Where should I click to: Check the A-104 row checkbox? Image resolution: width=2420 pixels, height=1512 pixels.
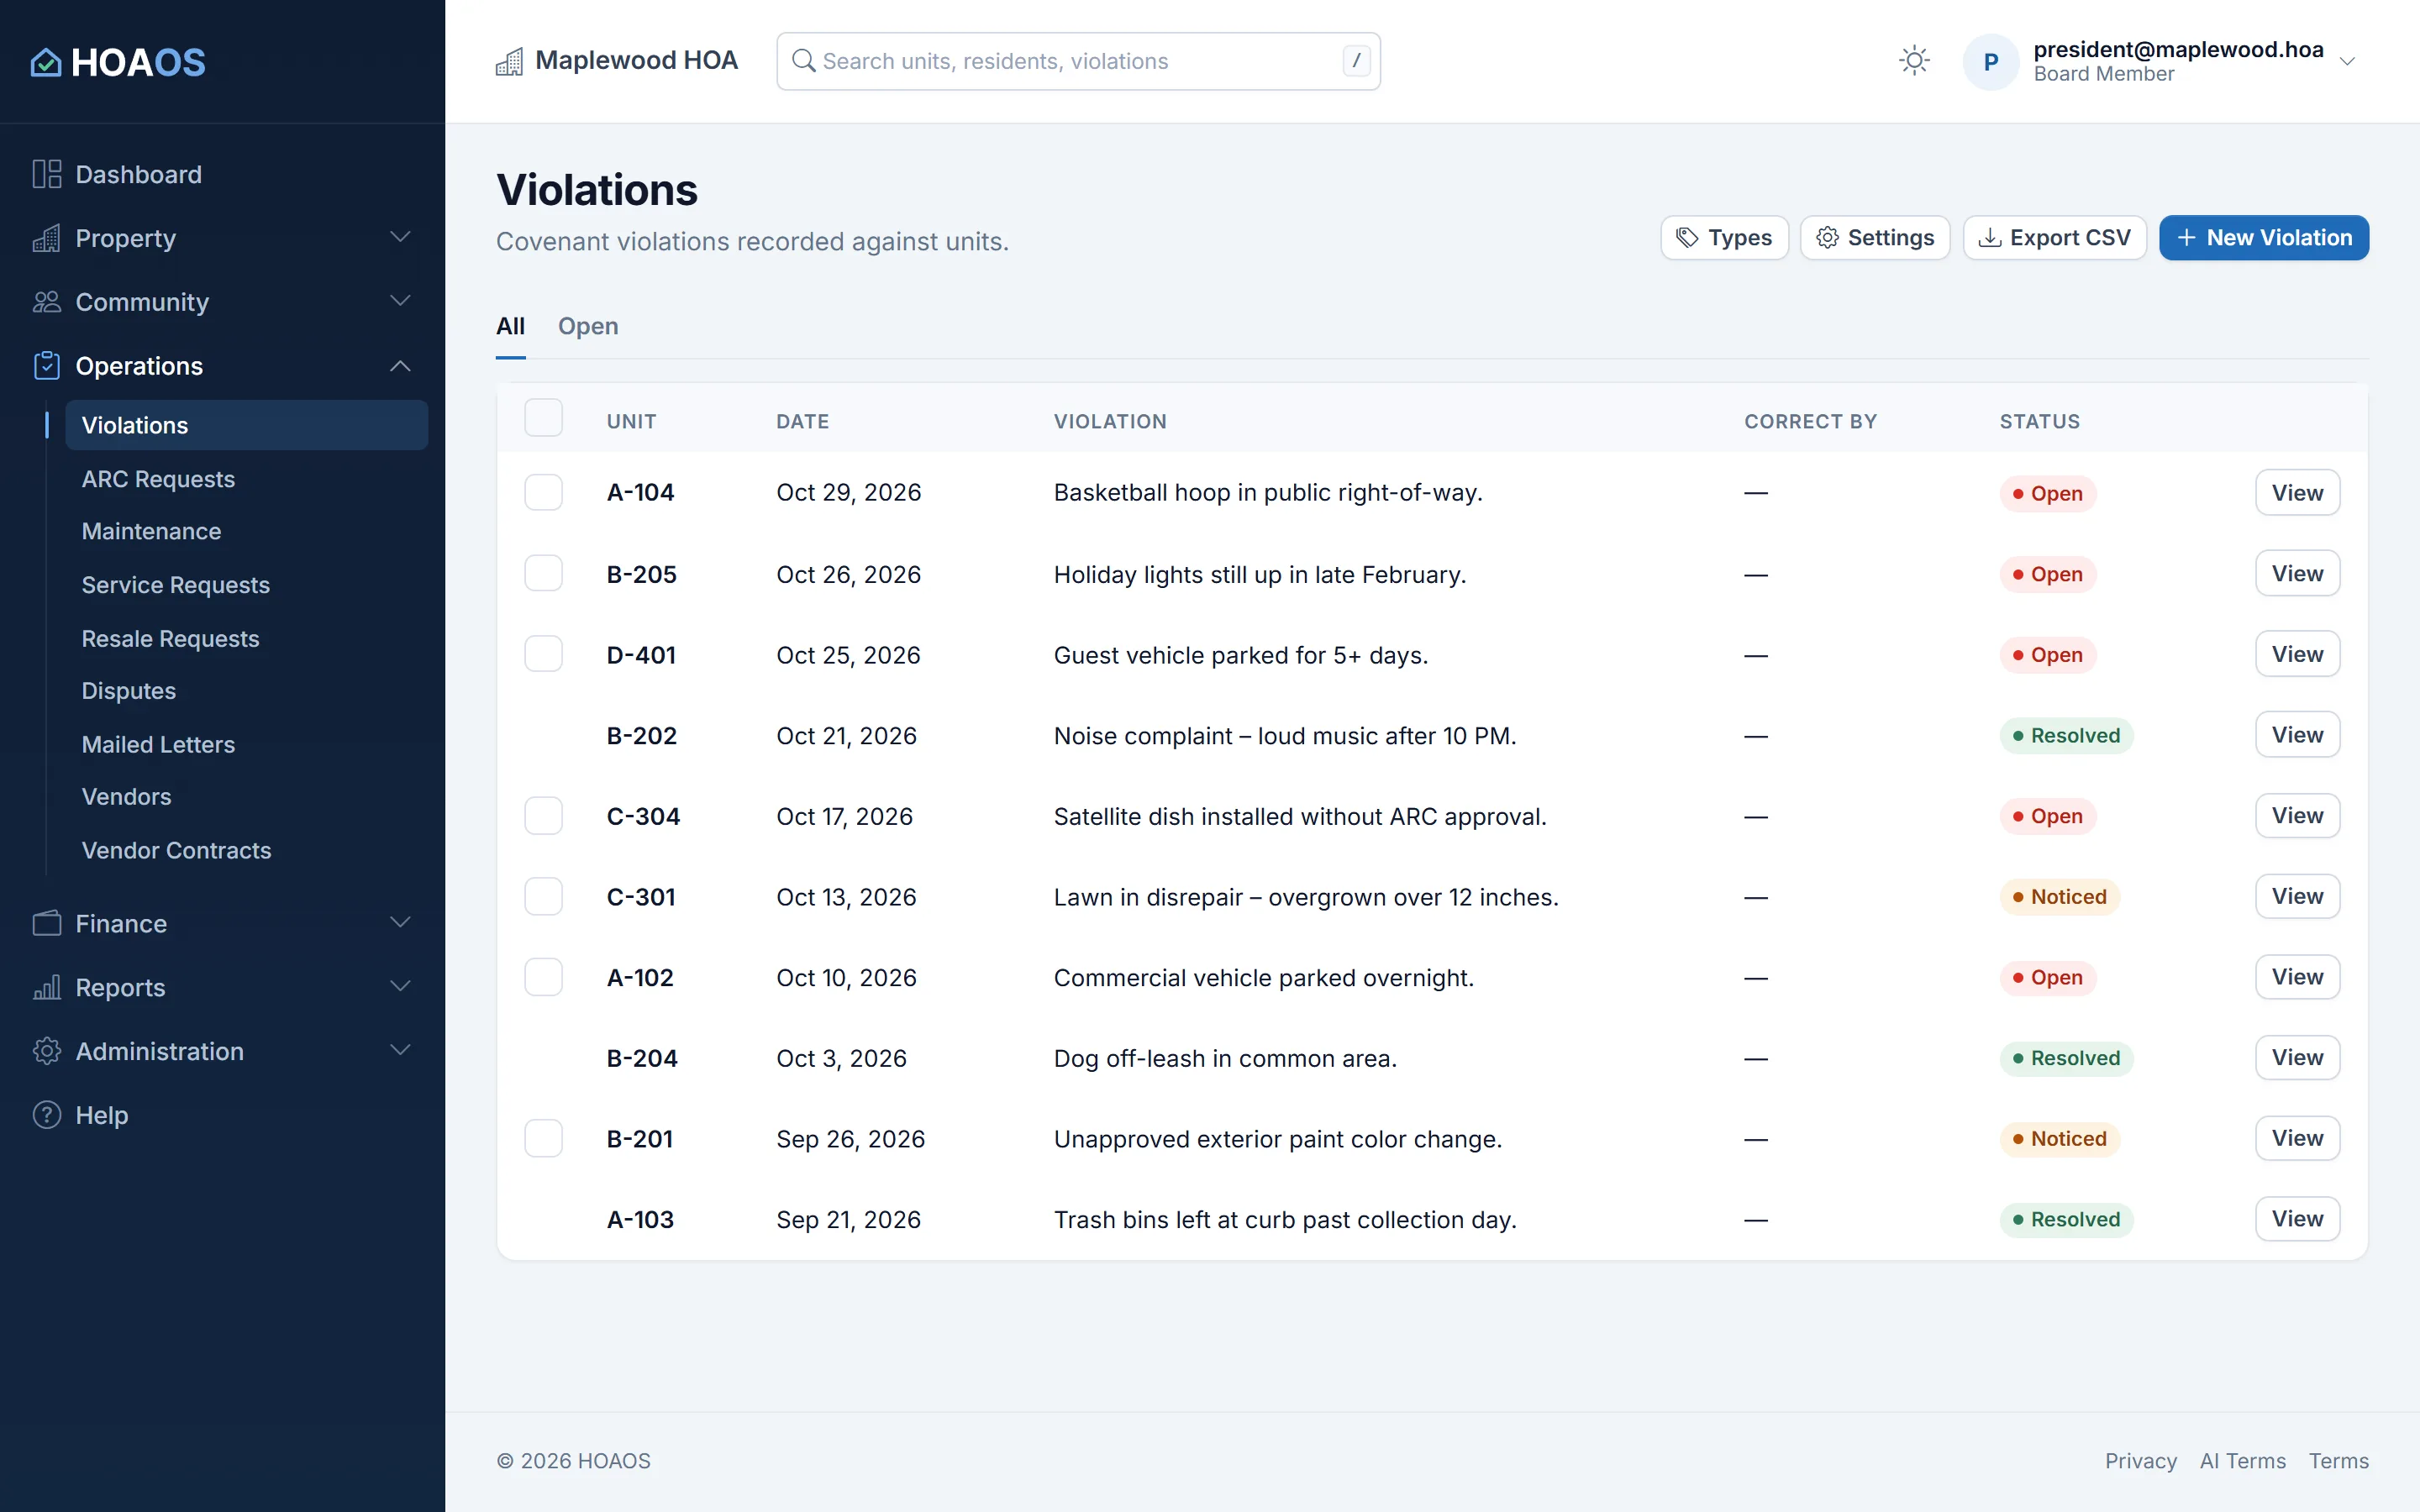click(543, 492)
